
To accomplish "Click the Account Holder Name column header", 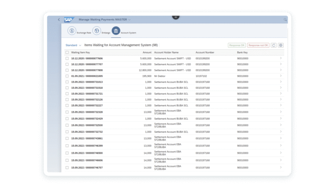I will 166,52.
